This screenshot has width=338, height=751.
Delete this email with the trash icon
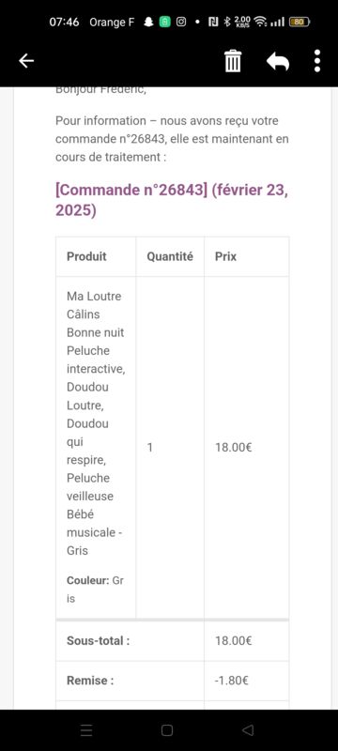coord(233,61)
